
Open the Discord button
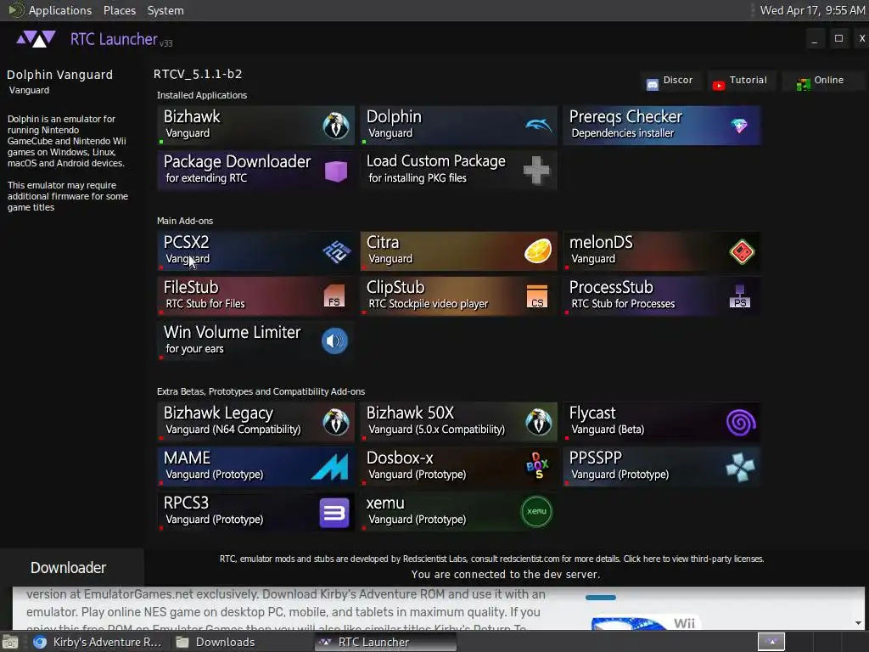click(x=671, y=81)
